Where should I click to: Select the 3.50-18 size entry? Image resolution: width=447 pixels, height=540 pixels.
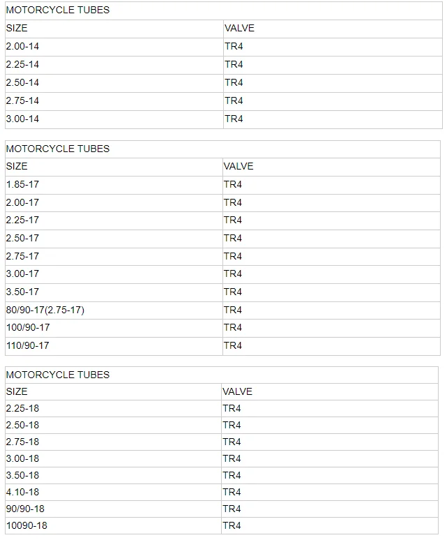click(x=113, y=476)
